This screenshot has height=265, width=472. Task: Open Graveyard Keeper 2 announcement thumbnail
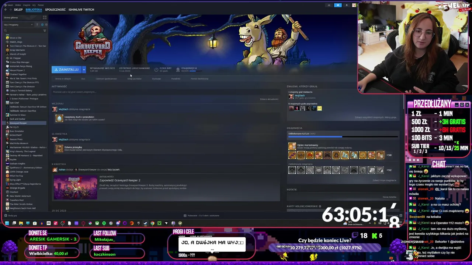[75, 187]
